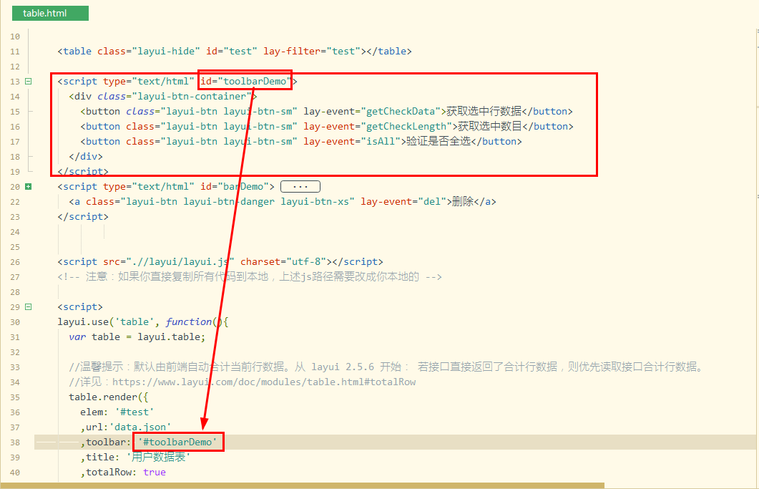Screen dimensions: 759x489
Task: Click the horizontal scrollbar at the bottom
Action: point(302,485)
